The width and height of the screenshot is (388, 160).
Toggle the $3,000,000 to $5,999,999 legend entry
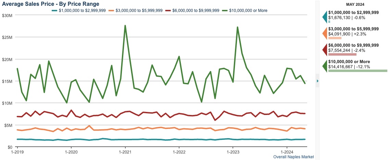coord(136,10)
